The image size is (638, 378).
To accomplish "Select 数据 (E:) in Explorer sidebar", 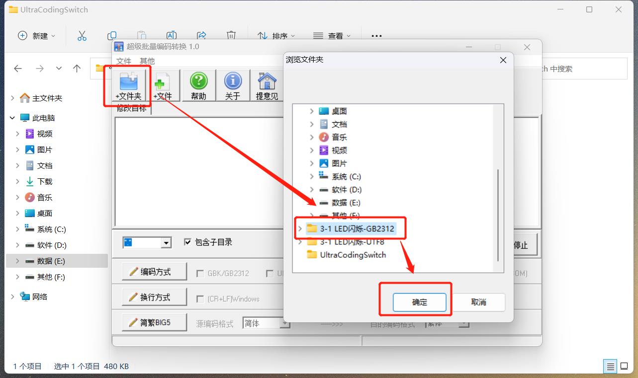I will coord(57,261).
